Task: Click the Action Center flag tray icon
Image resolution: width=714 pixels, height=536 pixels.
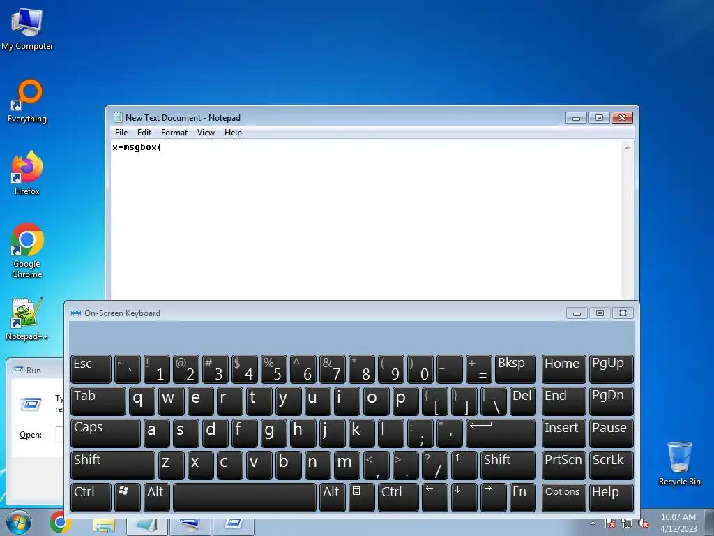Action: [x=610, y=523]
